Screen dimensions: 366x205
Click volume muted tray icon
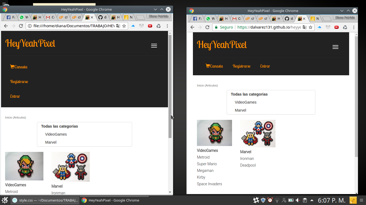298,200
